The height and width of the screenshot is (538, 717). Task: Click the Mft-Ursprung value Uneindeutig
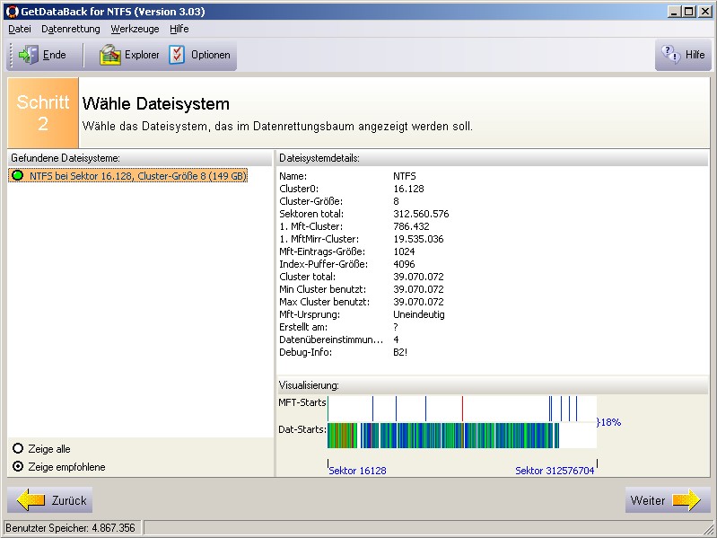[x=419, y=314]
